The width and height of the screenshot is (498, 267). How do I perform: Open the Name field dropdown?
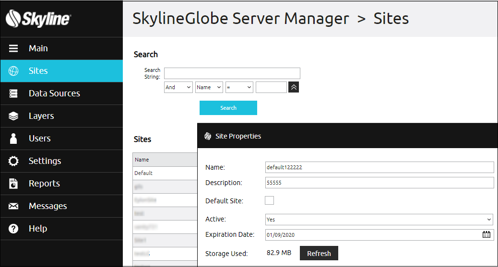click(209, 87)
